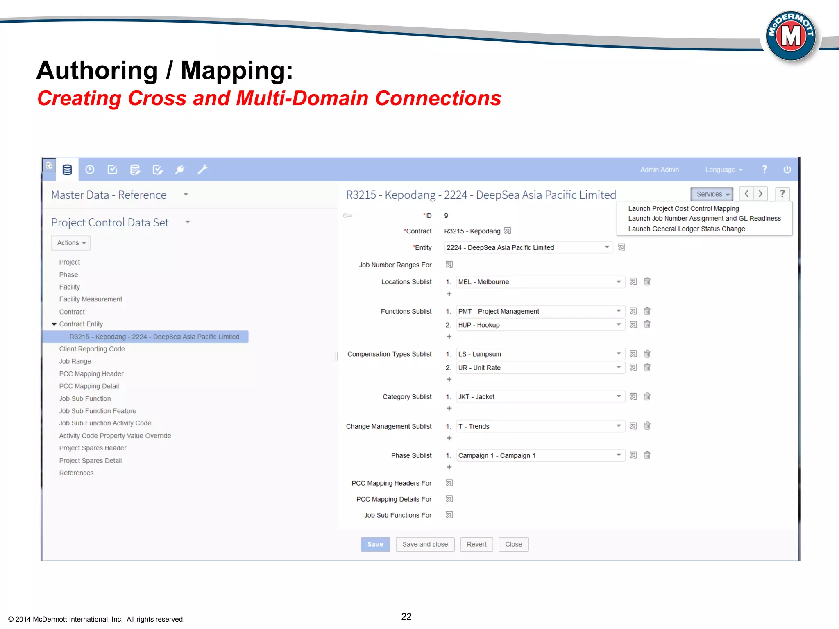Open PCC Mapping Headers For link icon
Image resolution: width=839 pixels, height=629 pixels.
point(449,483)
